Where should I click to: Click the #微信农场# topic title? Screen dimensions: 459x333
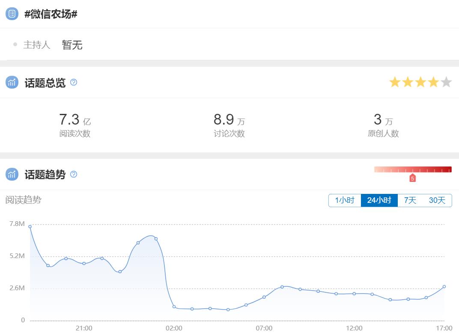(x=51, y=14)
